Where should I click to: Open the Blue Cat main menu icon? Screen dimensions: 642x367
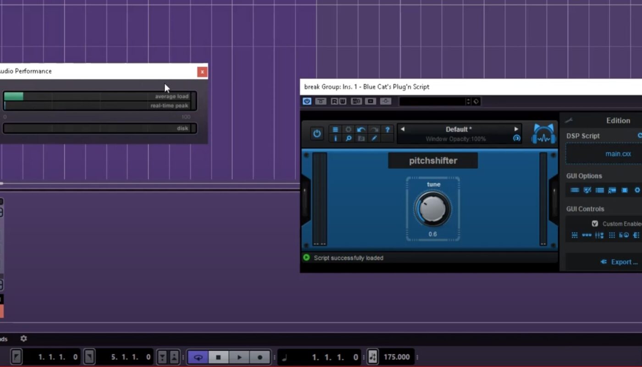pos(336,129)
